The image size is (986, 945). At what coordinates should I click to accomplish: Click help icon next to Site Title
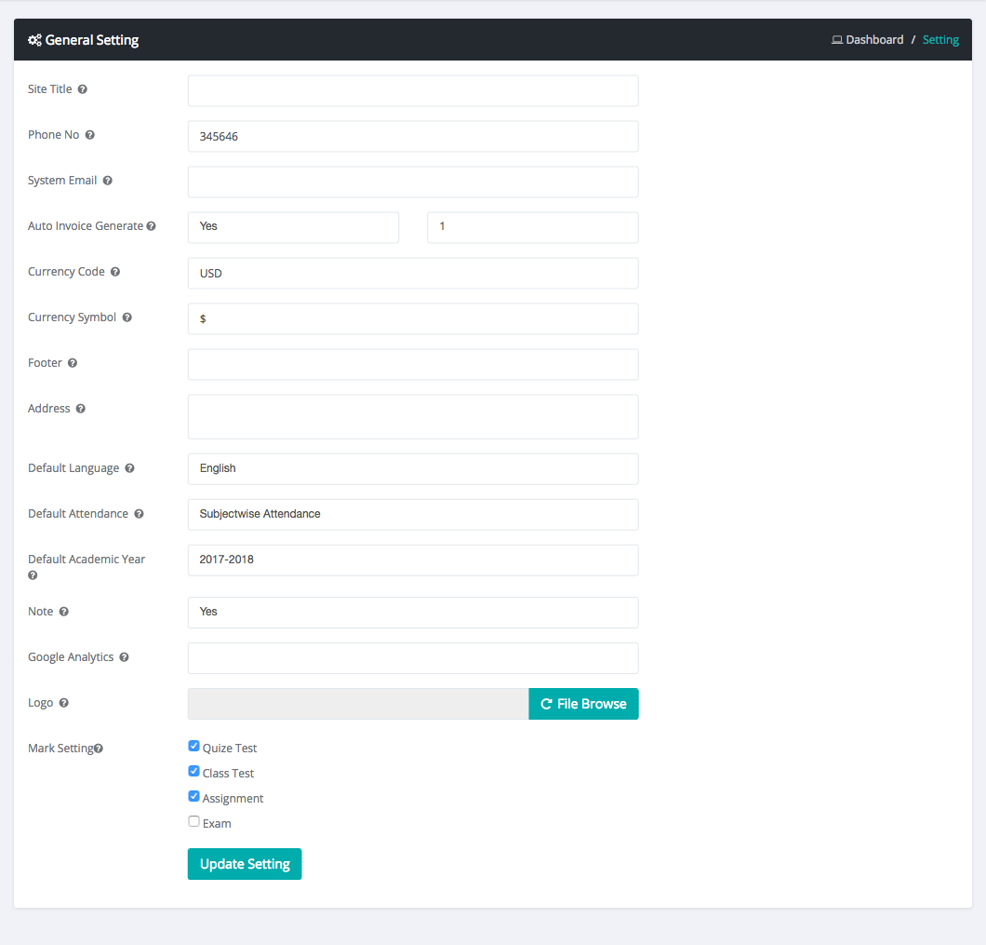[83, 89]
